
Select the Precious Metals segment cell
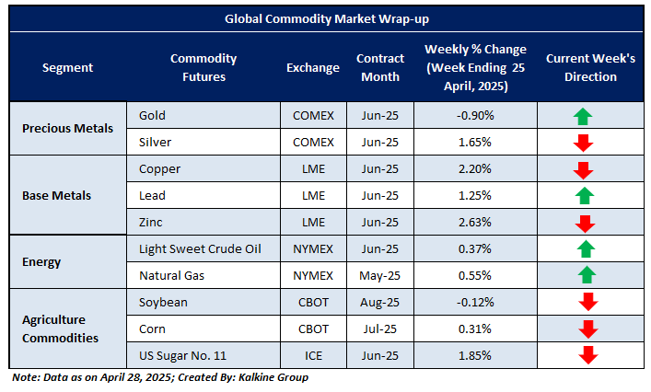pos(67,129)
